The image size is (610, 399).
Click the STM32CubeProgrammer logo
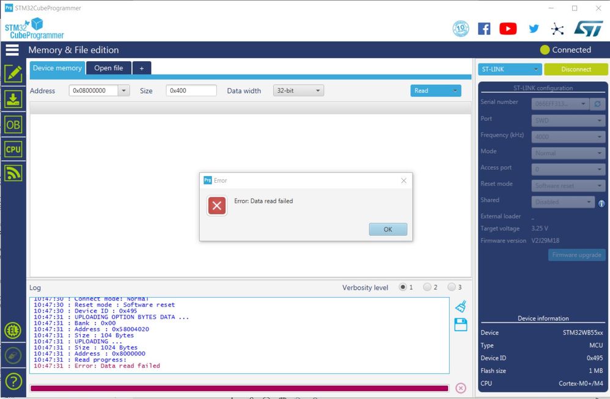coord(34,28)
